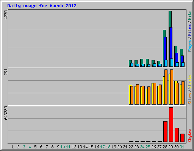
Task: Click the cyan pages bar for day 22
Action: pyautogui.click(x=132, y=65)
